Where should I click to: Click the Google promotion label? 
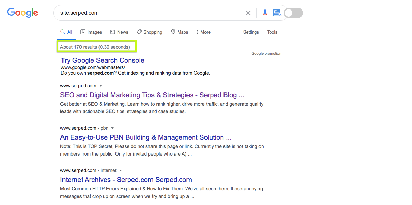tap(266, 53)
